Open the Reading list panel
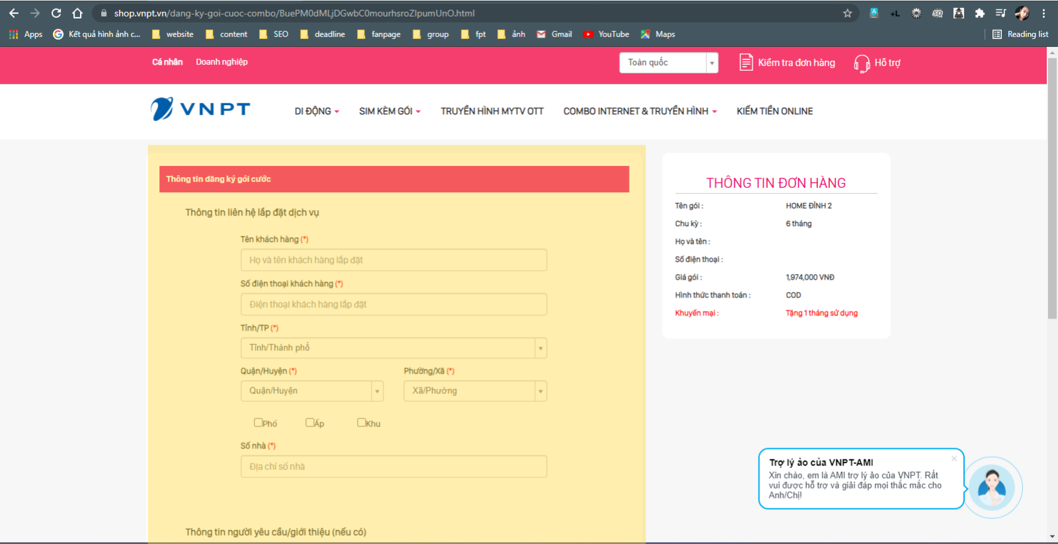Image resolution: width=1058 pixels, height=544 pixels. 1020,34
